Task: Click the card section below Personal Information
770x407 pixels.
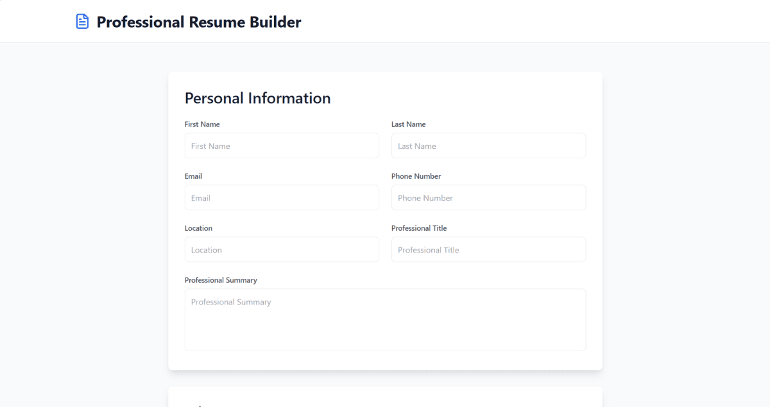Action: tap(385, 396)
